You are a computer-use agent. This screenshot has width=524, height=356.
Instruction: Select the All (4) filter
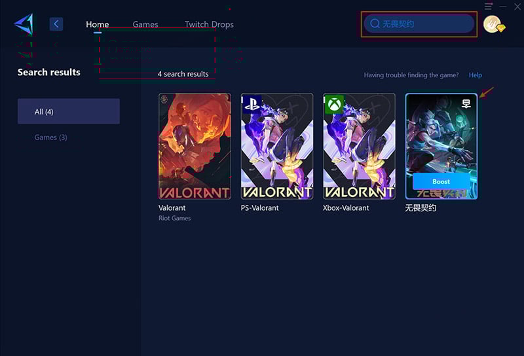(69, 111)
